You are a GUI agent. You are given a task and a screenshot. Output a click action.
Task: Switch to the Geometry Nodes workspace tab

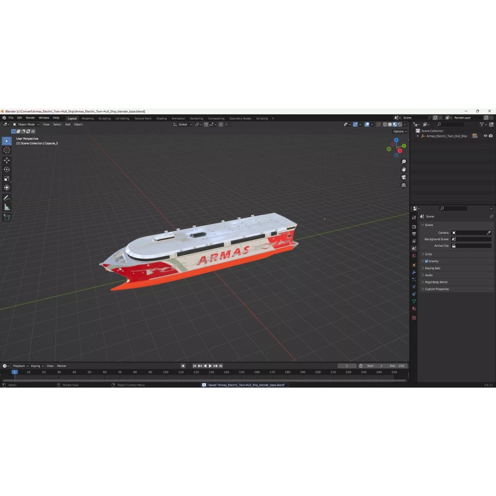(240, 118)
